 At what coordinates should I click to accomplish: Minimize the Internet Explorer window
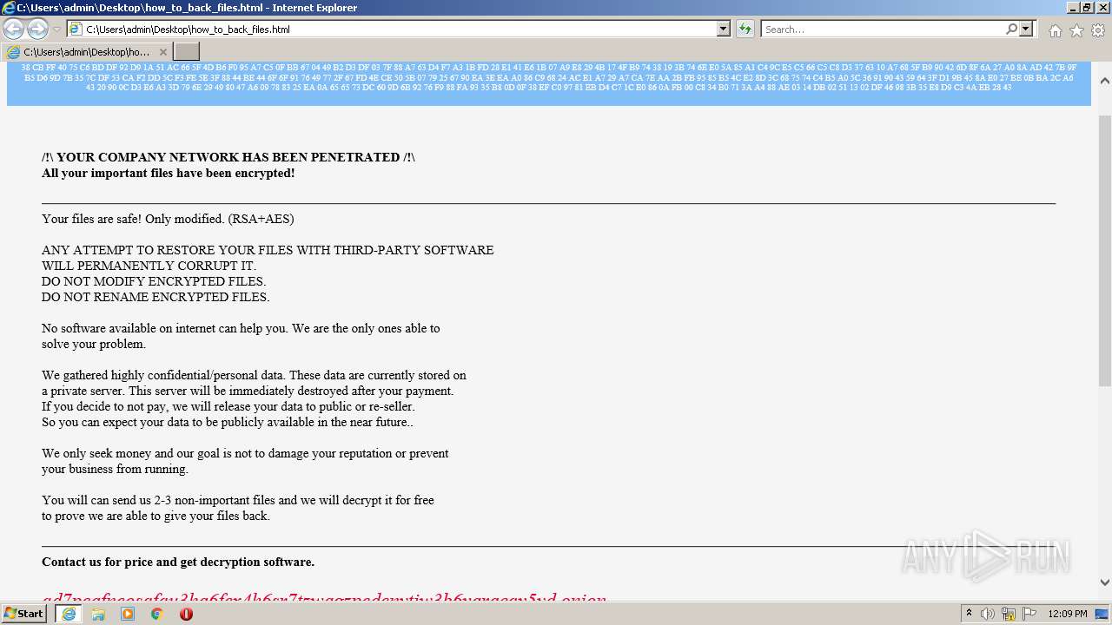click(x=1074, y=8)
